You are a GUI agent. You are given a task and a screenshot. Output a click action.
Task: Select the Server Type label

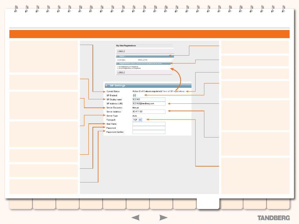(112, 116)
